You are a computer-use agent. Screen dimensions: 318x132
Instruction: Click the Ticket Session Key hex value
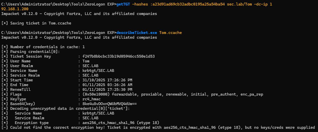117,56
